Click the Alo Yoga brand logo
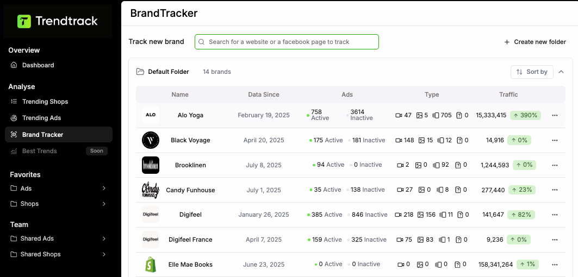Viewport: 578px width, 277px height. click(151, 115)
